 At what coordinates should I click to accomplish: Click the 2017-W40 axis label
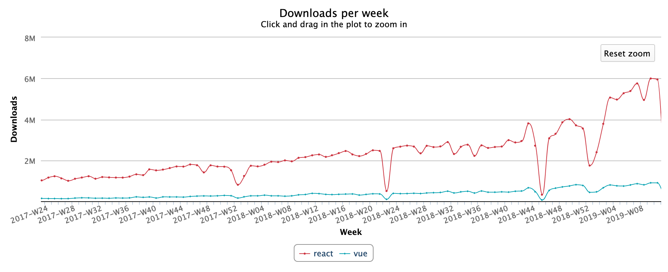coord(137,215)
